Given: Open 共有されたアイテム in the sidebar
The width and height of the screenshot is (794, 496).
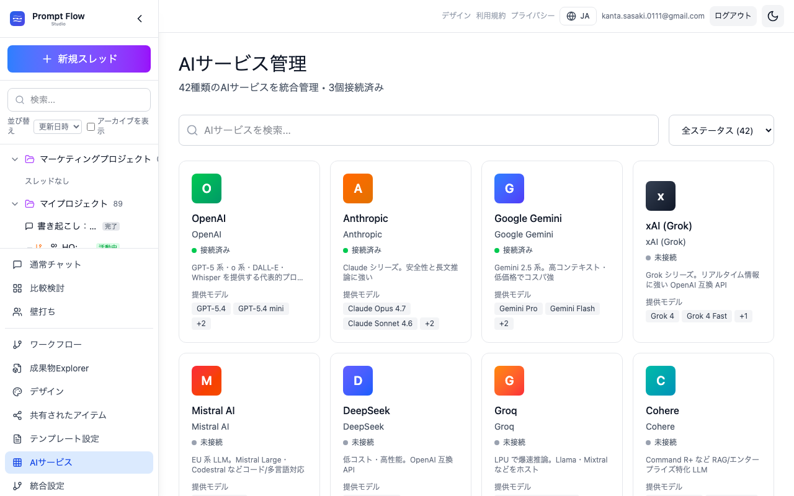Looking at the screenshot, I should tap(79, 415).
